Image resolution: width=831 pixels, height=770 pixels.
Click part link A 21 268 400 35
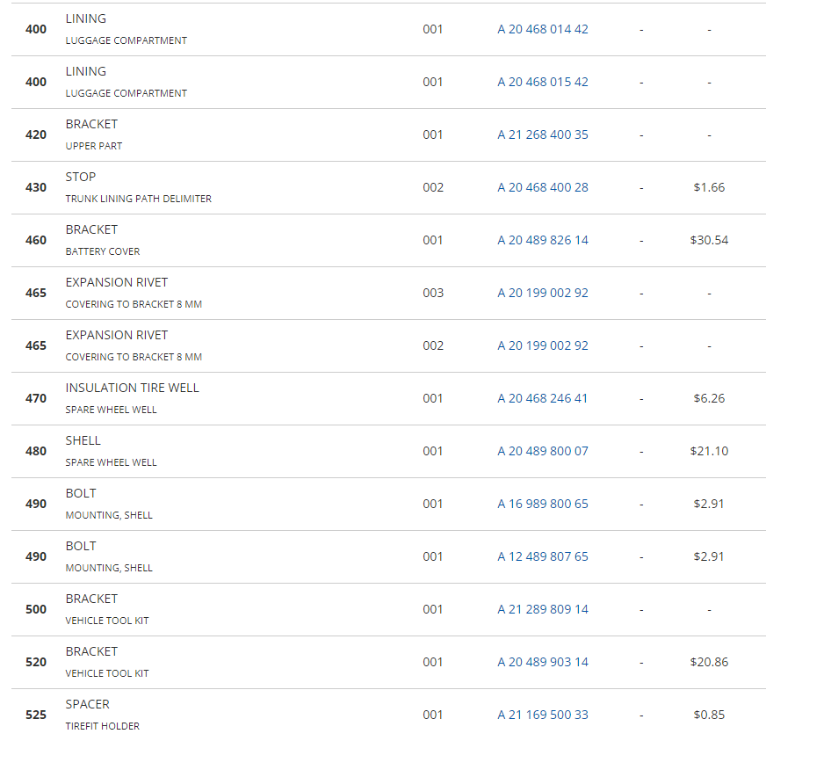point(543,134)
